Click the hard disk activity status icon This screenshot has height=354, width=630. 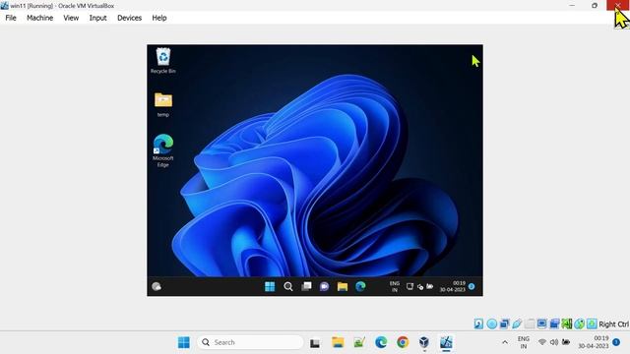478,324
